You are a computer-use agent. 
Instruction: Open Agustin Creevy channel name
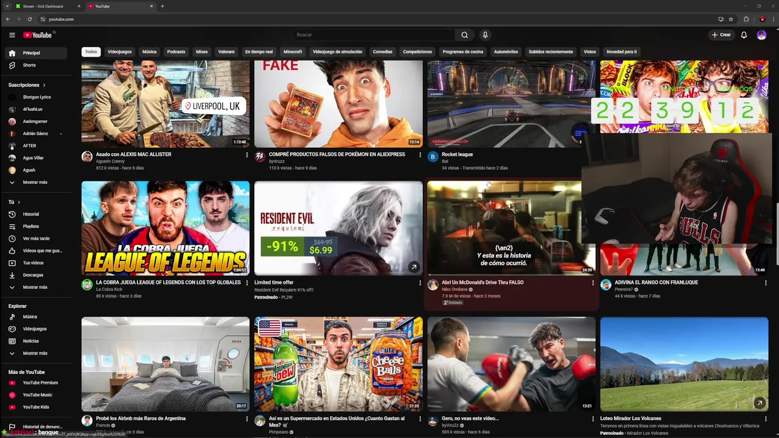(x=110, y=161)
